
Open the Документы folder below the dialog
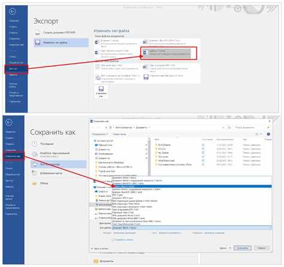tap(104, 261)
